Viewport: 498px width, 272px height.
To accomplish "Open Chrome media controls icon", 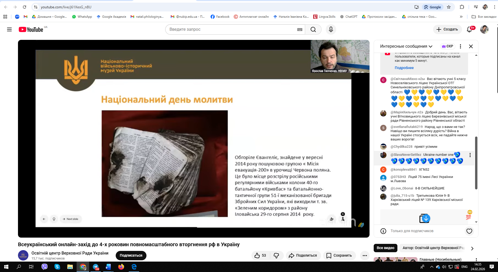I will click(476, 7).
